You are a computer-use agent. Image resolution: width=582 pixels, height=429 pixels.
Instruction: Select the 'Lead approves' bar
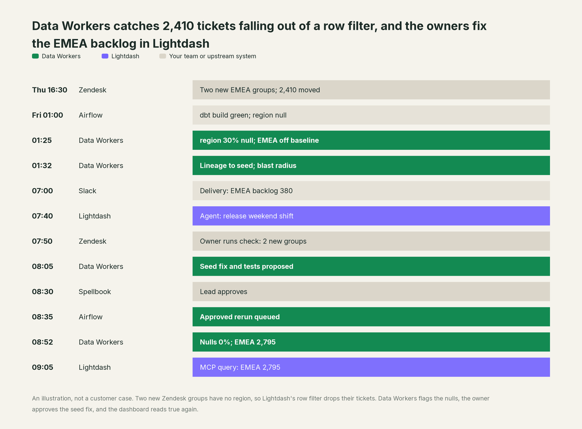tap(371, 292)
